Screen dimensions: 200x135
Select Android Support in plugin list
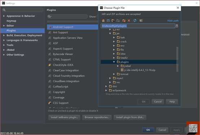pyautogui.click(x=73, y=27)
